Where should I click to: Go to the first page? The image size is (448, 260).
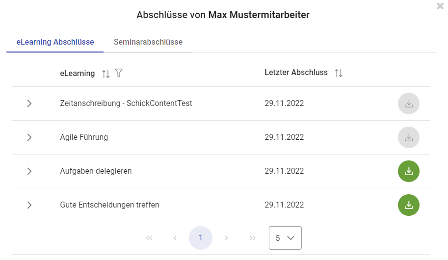[x=149, y=238]
